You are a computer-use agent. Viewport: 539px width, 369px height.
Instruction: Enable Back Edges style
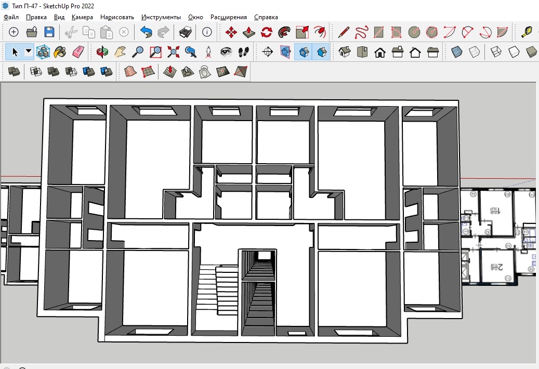click(x=475, y=52)
